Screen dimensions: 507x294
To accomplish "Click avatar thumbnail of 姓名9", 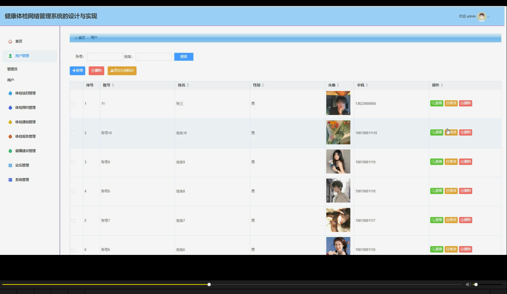I will coord(338,161).
